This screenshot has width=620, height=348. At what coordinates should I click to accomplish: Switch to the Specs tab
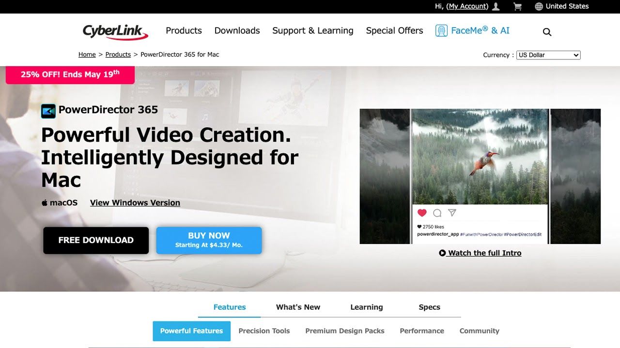(429, 307)
